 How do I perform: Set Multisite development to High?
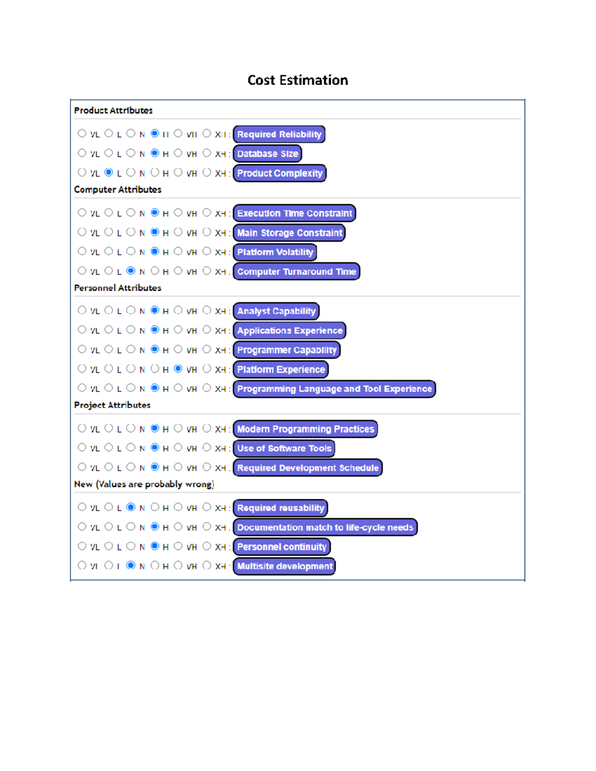tap(155, 565)
